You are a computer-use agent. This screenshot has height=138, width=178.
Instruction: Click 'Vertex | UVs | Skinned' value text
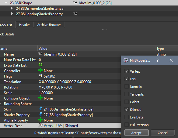[61, 126]
